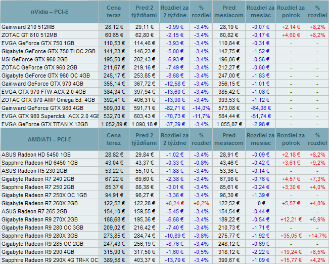329x264 pixels.
Task: Click the two-week difference -82,71 €
Action: (x=175, y=108)
